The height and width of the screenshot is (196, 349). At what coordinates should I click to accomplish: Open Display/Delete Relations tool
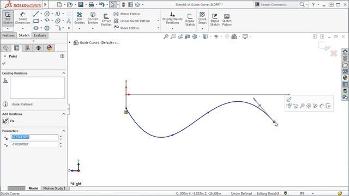tap(172, 18)
